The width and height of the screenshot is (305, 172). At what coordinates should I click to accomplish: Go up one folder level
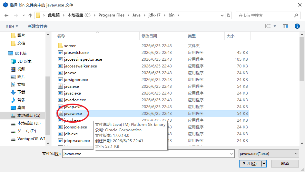point(30,15)
